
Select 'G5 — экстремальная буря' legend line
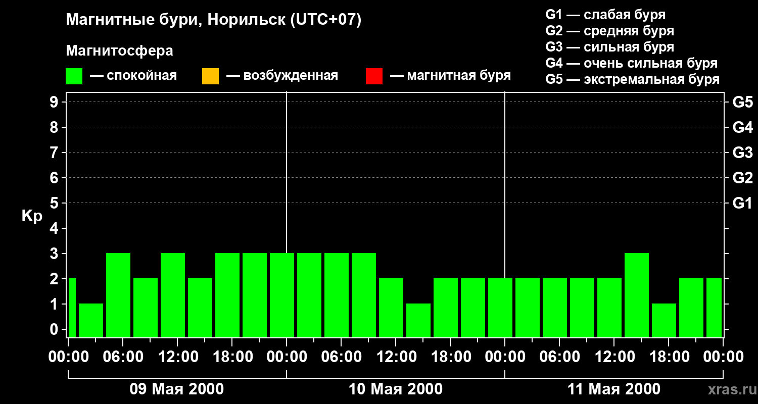coord(632,79)
